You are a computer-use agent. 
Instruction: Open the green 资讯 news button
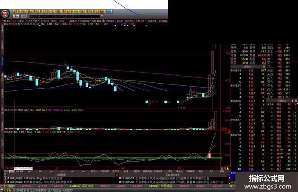pos(76,12)
